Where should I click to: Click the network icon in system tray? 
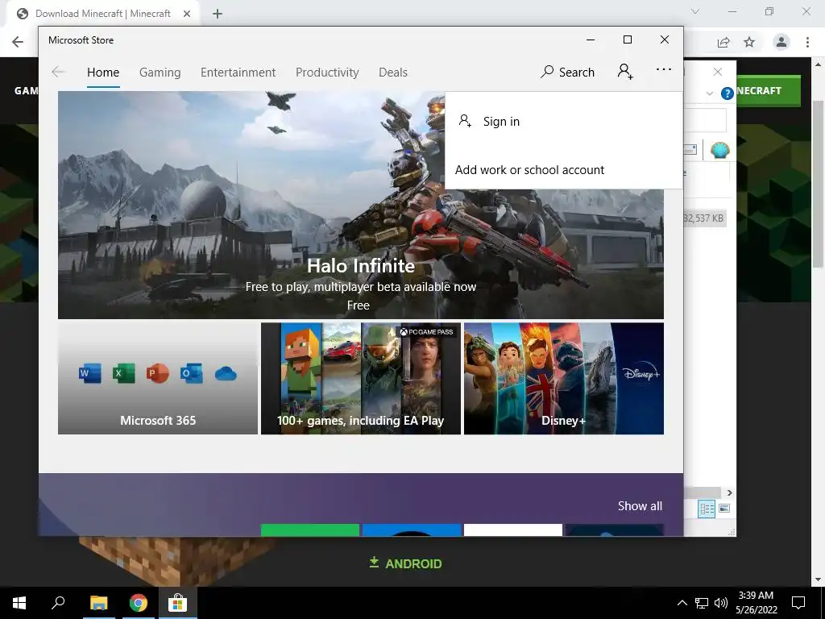point(702,603)
